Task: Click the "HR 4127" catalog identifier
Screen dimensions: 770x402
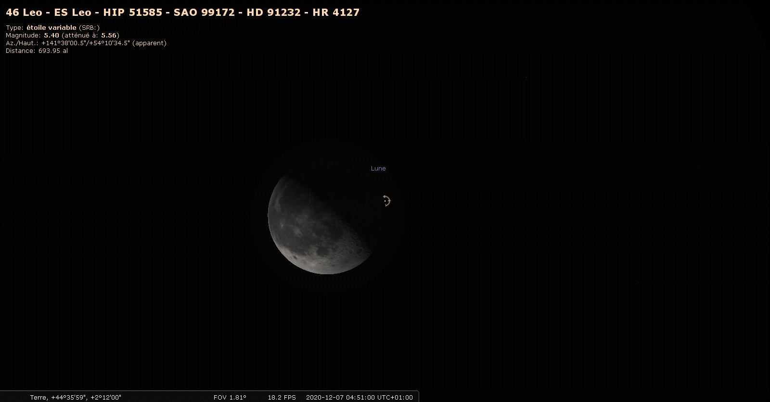Action: [336, 12]
